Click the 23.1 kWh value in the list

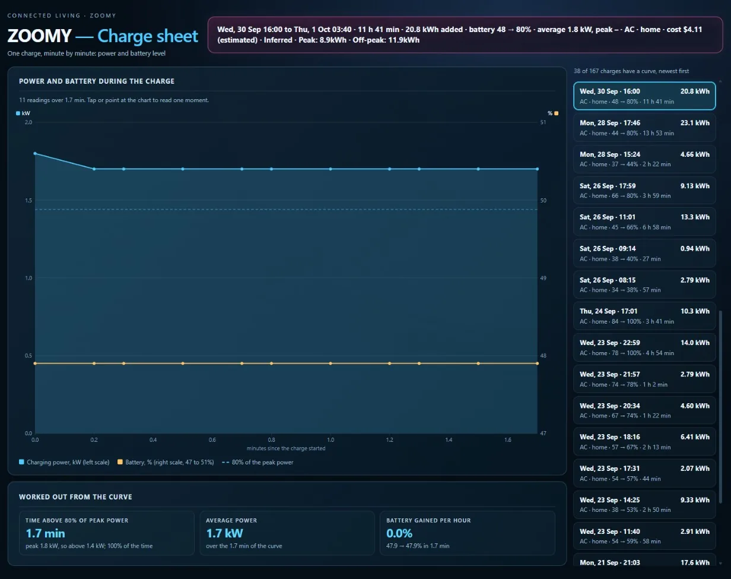695,123
